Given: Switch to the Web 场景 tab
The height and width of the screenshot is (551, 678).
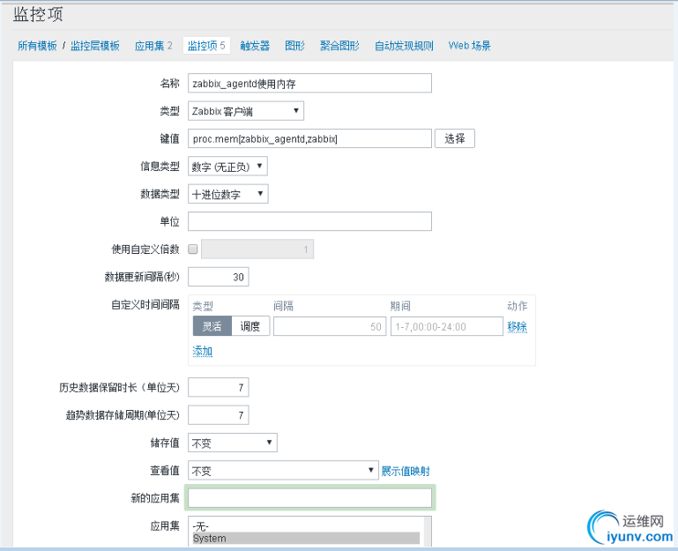Looking at the screenshot, I should tap(470, 46).
